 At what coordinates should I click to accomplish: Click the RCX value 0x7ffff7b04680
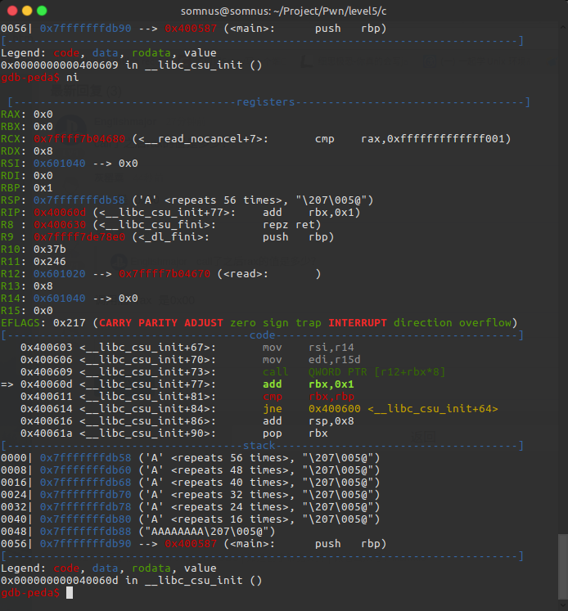point(79,139)
